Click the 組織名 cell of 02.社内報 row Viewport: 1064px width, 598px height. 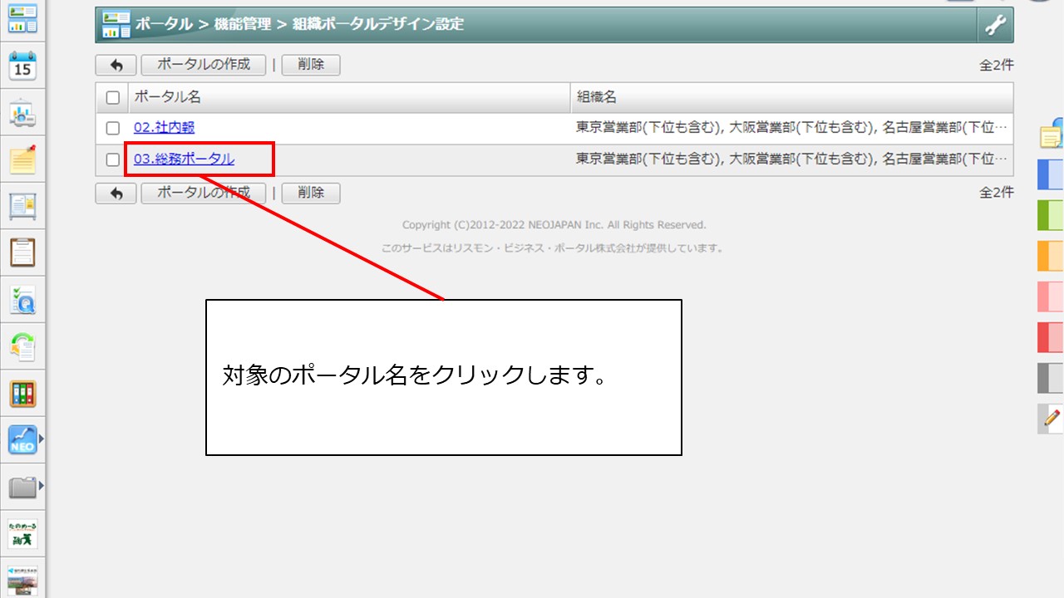pyautogui.click(x=792, y=129)
